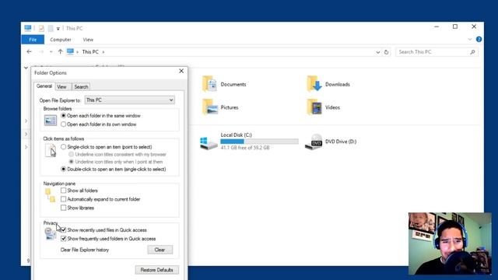Open the Computer ribbon tab
This screenshot has width=498, height=280.
coord(61,40)
